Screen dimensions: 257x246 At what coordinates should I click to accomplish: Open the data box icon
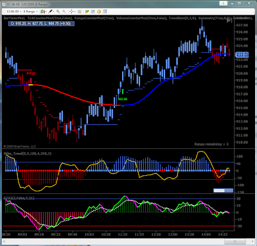point(79,12)
